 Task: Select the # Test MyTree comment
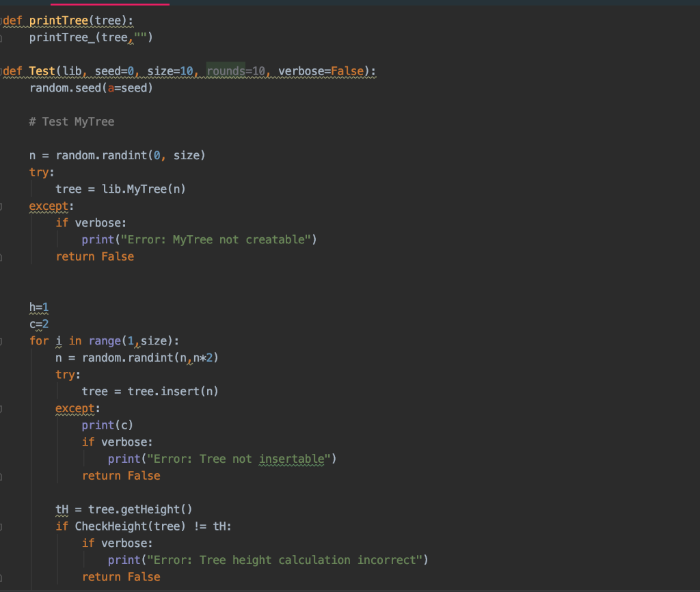click(72, 121)
